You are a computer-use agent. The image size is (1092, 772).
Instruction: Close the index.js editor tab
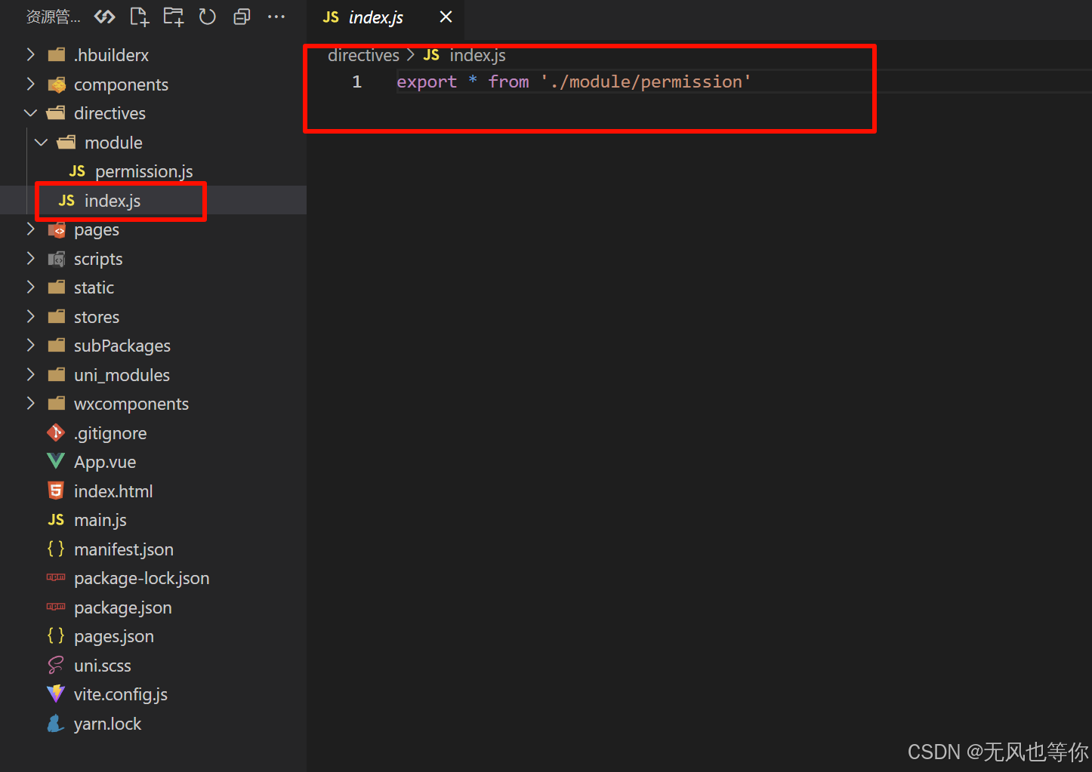pos(446,17)
